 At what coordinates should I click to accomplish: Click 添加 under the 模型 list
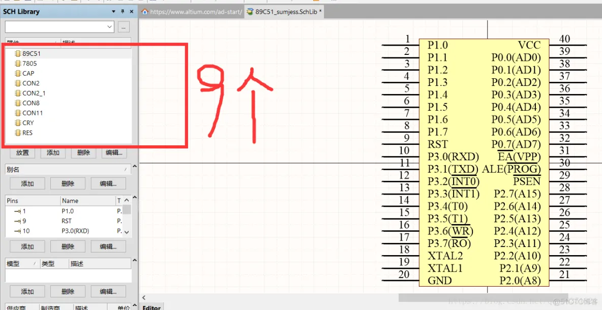[x=27, y=291]
